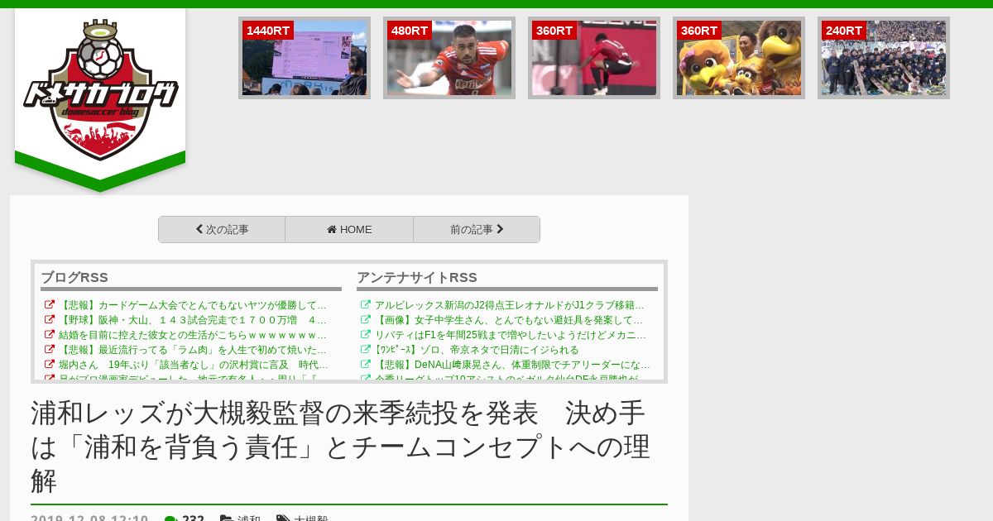Click the 浦和レッズが大槻毅監督 article title
This screenshot has width=993, height=521.
point(341,447)
